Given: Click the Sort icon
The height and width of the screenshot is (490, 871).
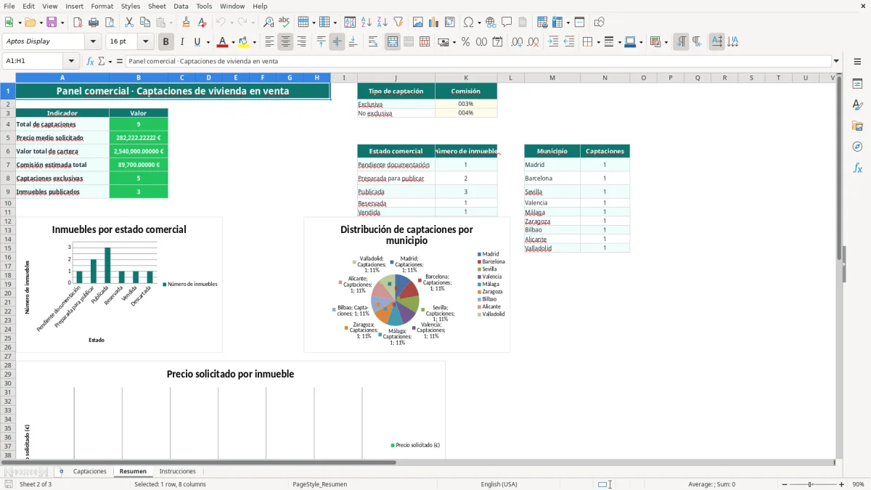Looking at the screenshot, I should [350, 23].
